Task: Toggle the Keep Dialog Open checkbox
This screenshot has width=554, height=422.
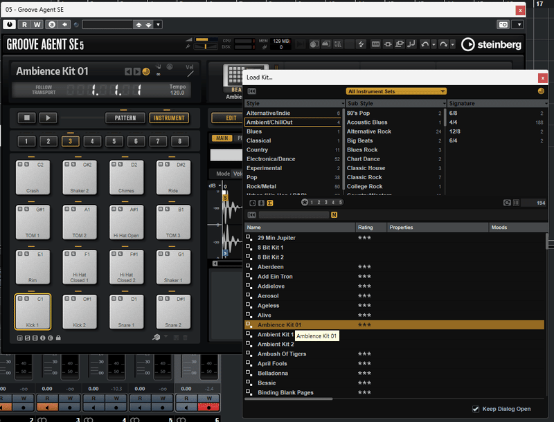Action: pyautogui.click(x=476, y=409)
